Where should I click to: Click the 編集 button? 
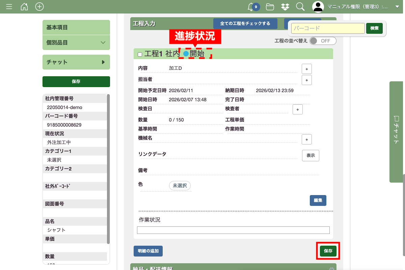[318, 200]
